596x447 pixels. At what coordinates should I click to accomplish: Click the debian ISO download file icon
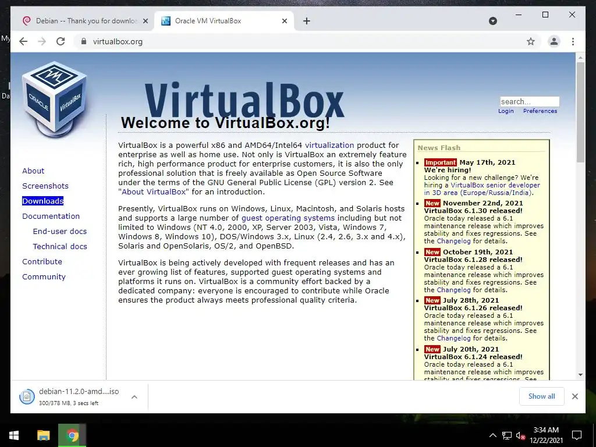pyautogui.click(x=27, y=397)
